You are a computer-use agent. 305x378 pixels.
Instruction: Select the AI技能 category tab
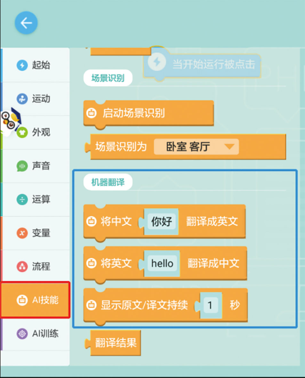pos(35,300)
